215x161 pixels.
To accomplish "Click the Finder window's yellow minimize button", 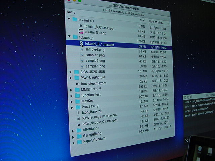I will click(x=74, y=0).
